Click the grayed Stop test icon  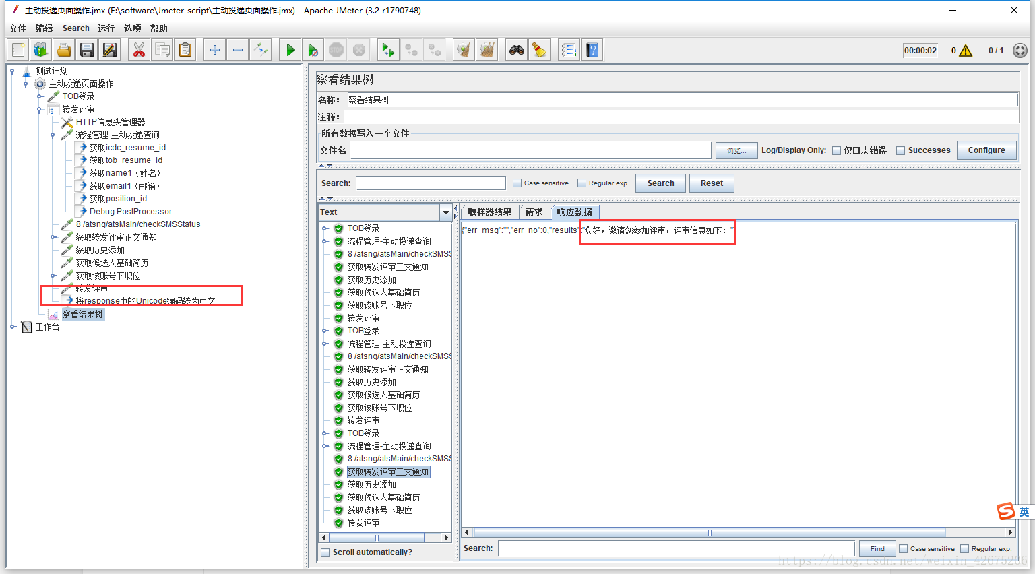pyautogui.click(x=336, y=50)
